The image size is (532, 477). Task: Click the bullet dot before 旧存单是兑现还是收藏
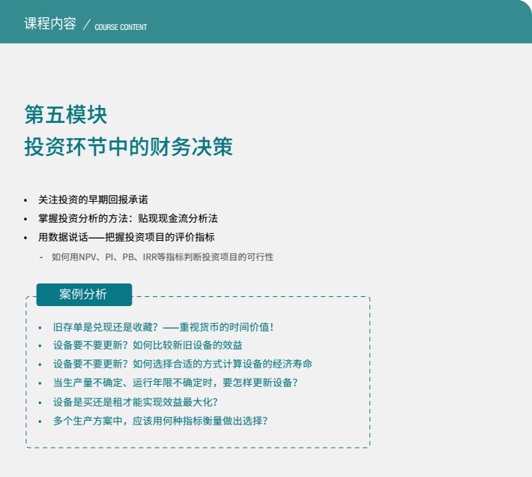point(40,328)
